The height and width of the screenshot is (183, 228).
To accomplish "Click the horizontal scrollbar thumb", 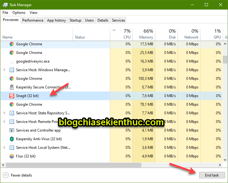I will point(74,165).
